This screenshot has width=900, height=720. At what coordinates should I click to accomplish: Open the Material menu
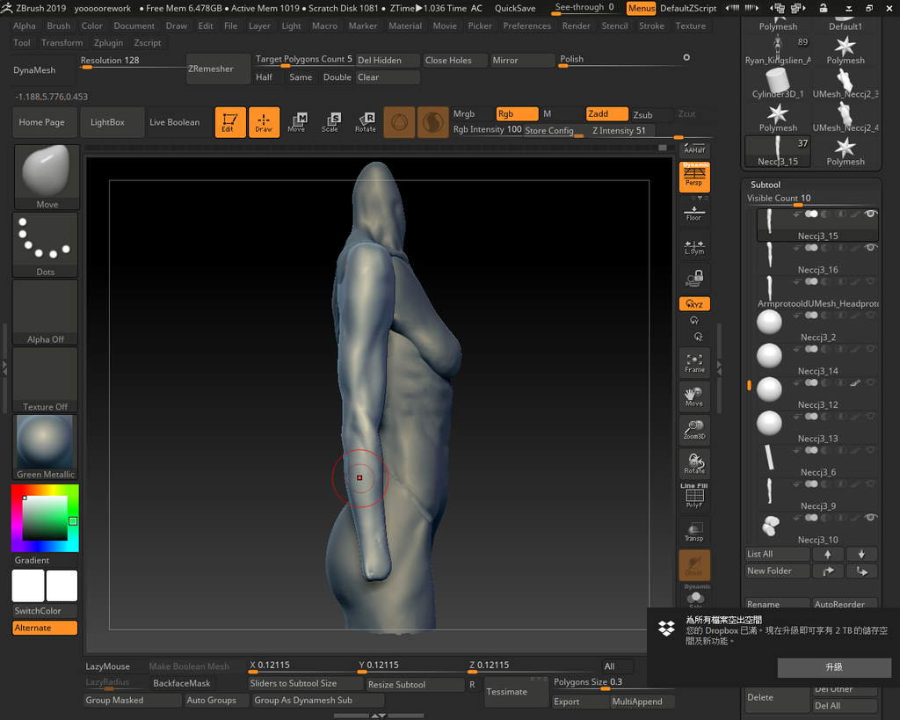(404, 25)
